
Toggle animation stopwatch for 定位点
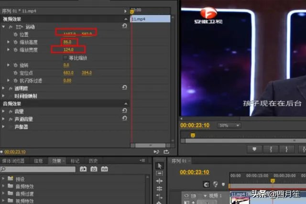coord(16,73)
